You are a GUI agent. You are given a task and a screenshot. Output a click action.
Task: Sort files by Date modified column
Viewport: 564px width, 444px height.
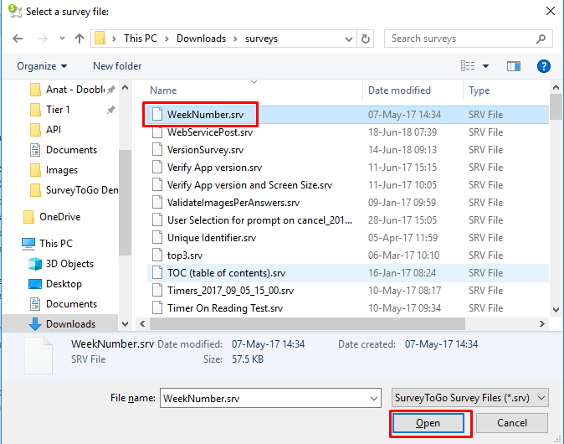[399, 90]
